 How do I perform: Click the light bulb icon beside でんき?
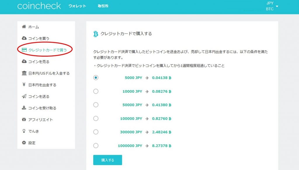point(24,131)
